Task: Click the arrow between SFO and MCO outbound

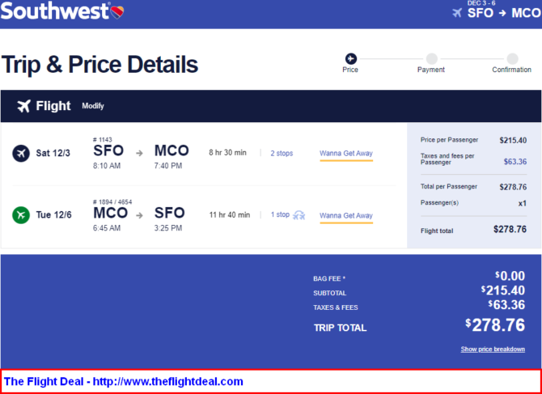Action: pyautogui.click(x=139, y=153)
